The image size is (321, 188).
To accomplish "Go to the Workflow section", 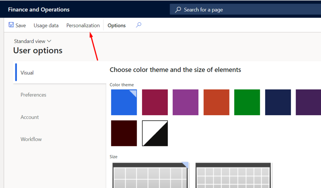I will [31, 139].
